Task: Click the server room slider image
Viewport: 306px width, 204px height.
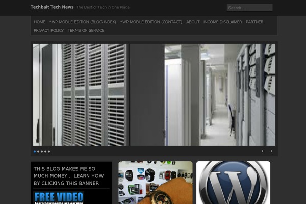Action: [x=154, y=95]
